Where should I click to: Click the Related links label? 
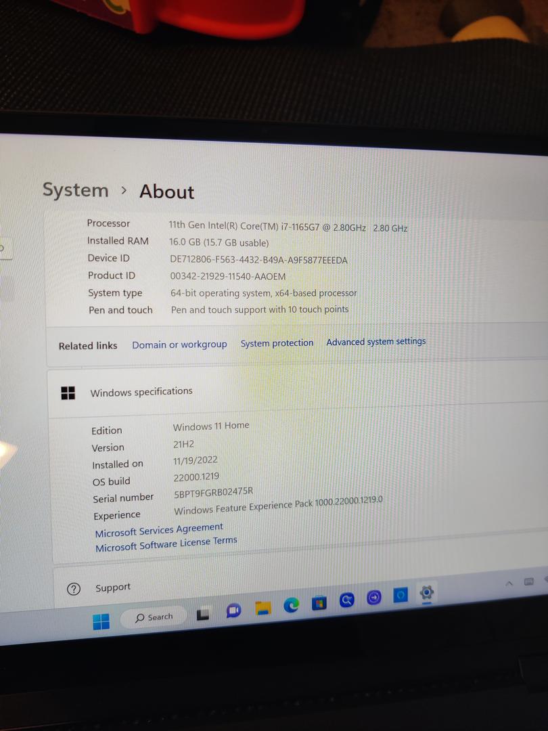pos(88,346)
